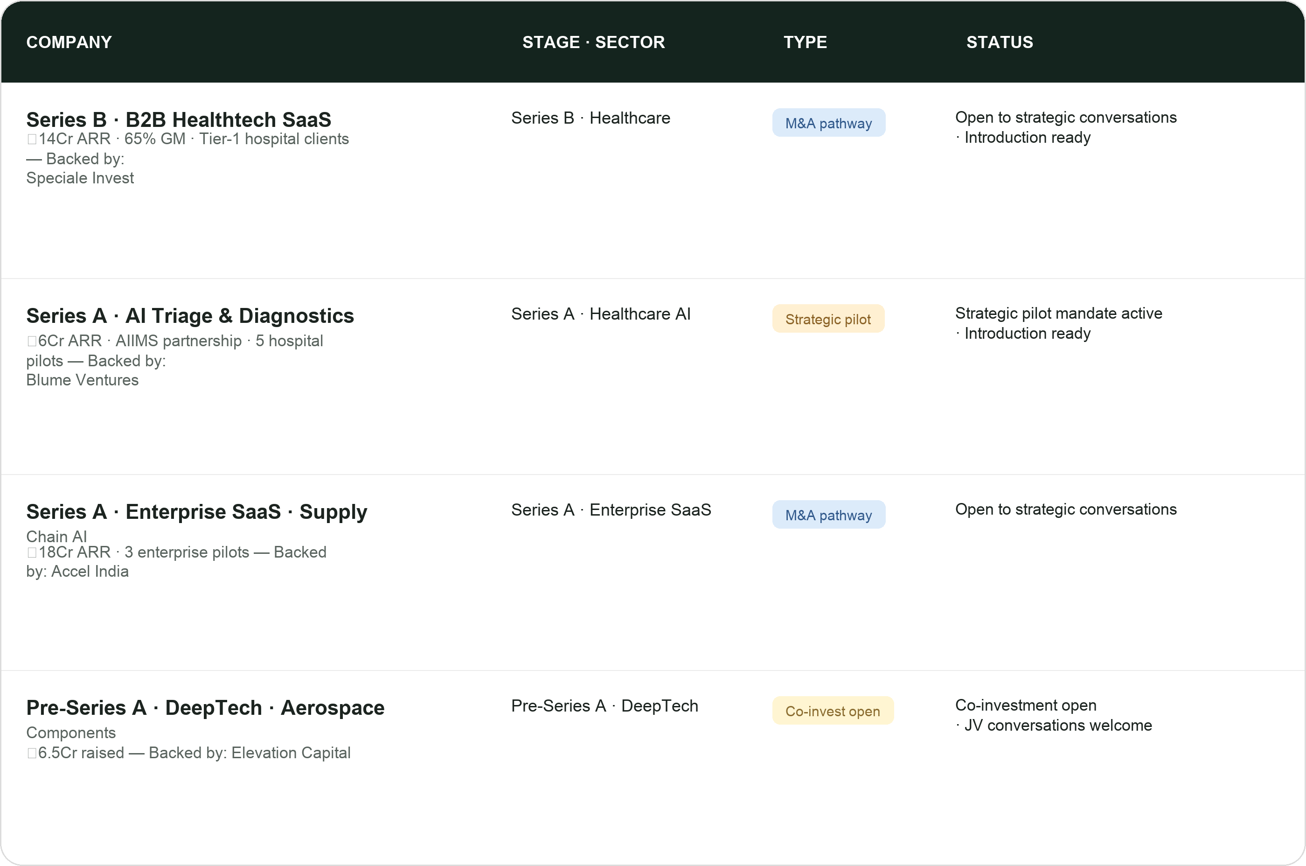
Task: Click 'Strategic pilot mandate active' status
Action: [1059, 313]
